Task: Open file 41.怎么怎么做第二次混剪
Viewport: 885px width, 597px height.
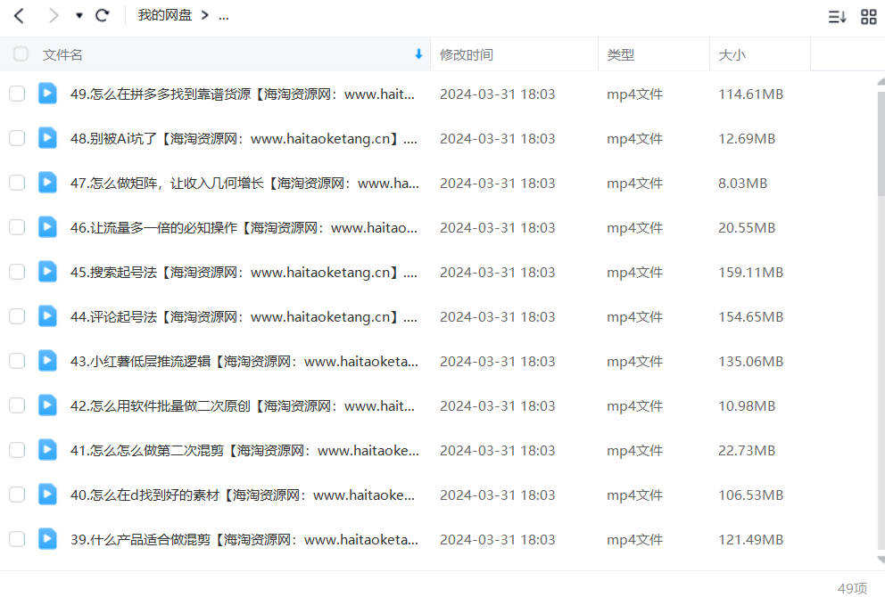Action: click(x=245, y=451)
